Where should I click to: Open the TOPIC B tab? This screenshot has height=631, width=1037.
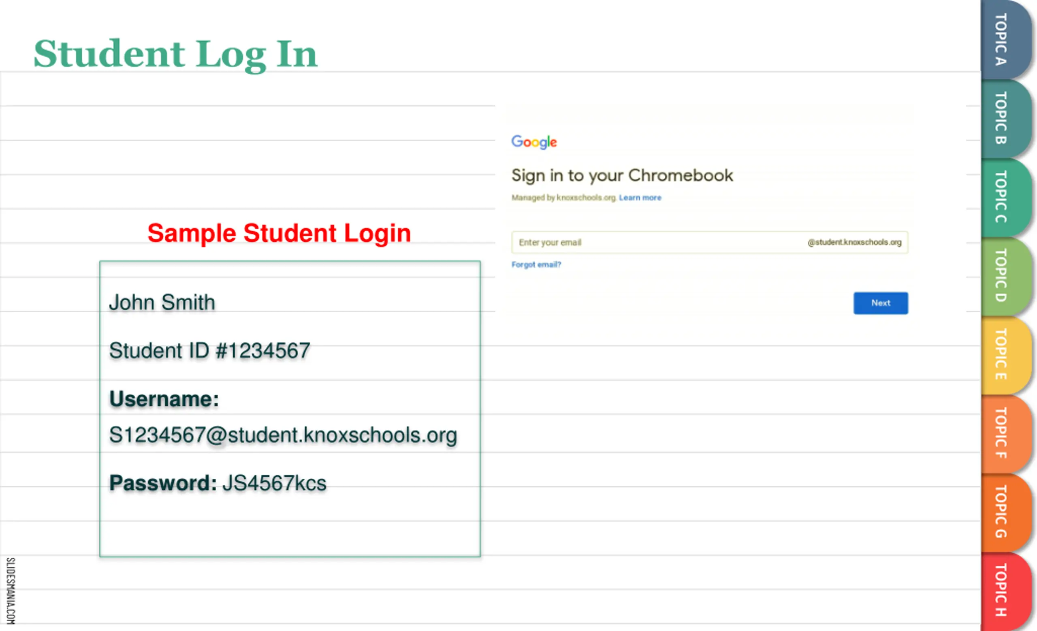click(x=1006, y=118)
